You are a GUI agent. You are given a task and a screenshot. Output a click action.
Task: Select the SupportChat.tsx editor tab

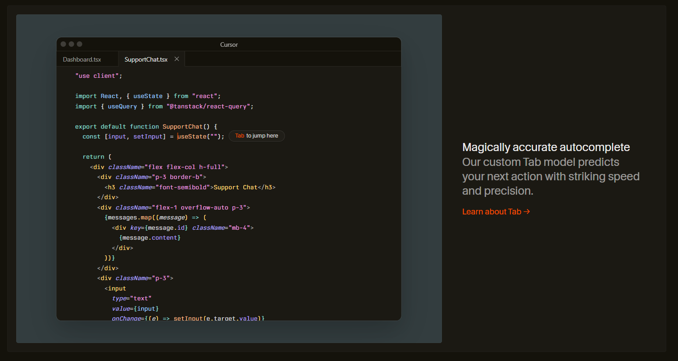pyautogui.click(x=146, y=59)
